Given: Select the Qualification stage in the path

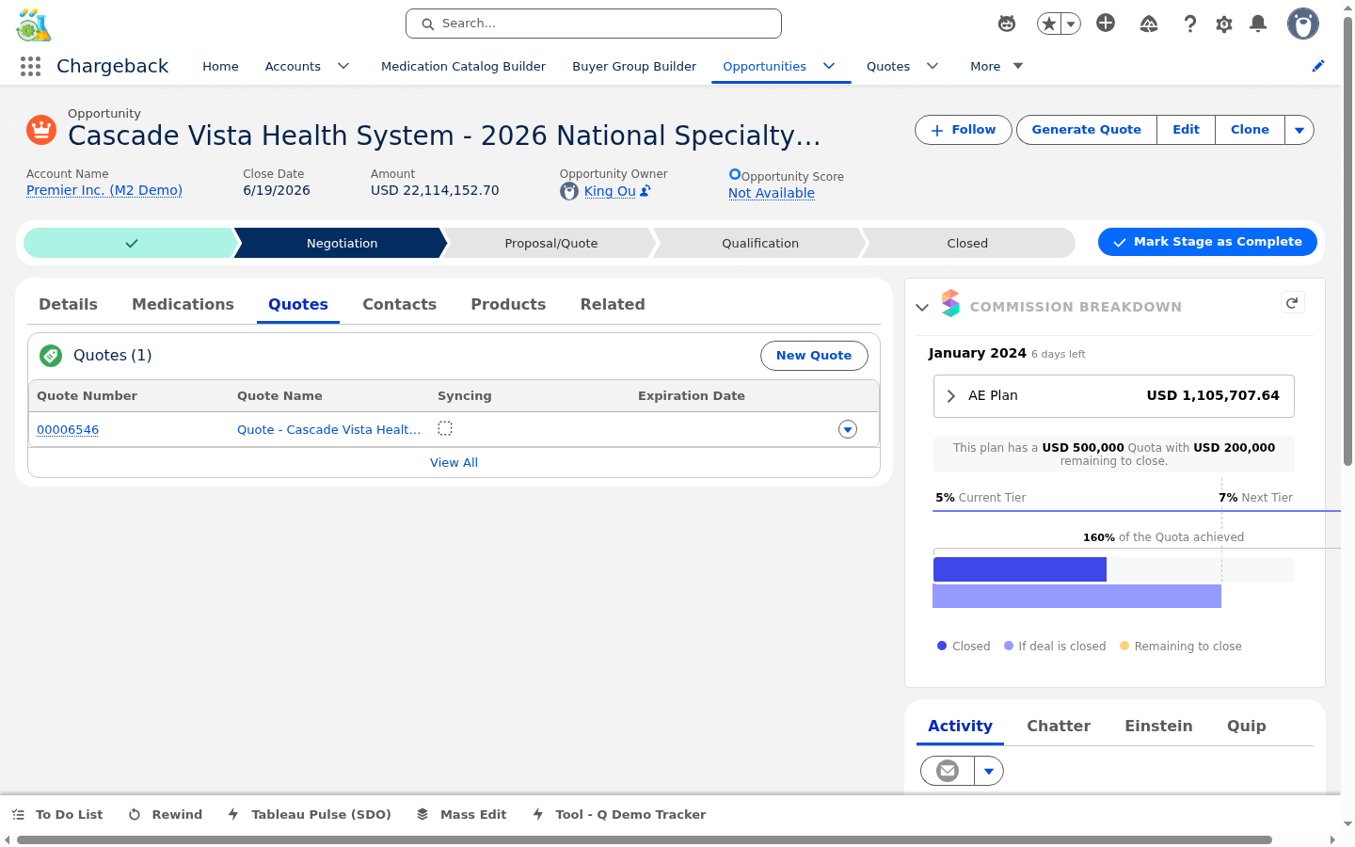Looking at the screenshot, I should 760,243.
